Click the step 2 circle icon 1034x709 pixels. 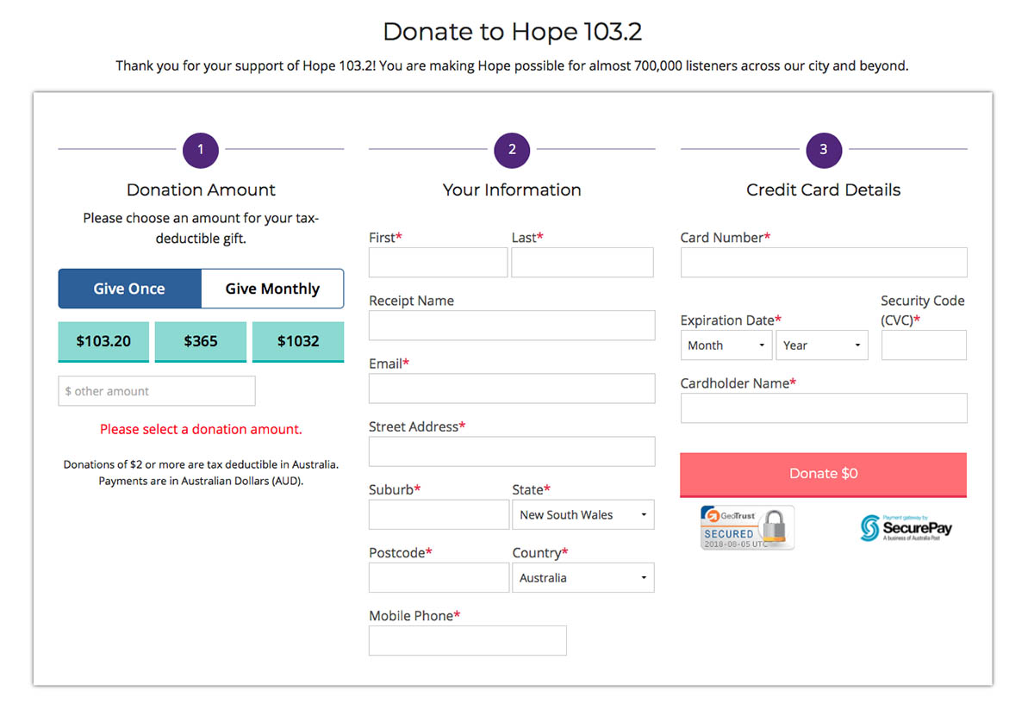point(512,150)
